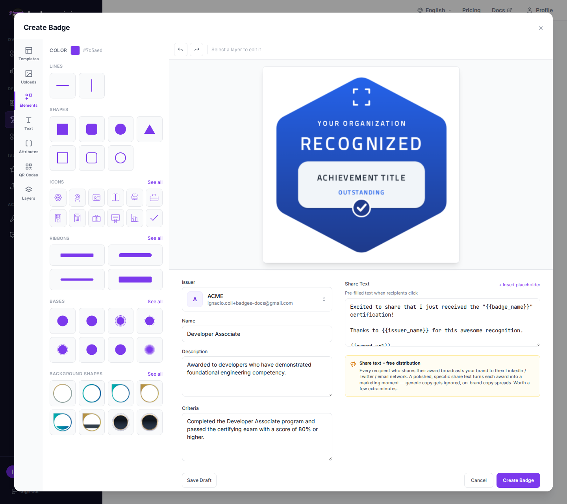Viewport: 567px width, 504px height.
Task: Open the QR Codes panel
Action: 29,170
